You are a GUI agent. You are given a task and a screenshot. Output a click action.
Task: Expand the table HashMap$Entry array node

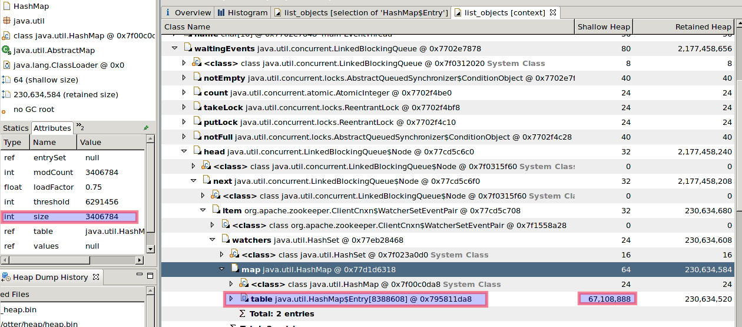tap(231, 299)
